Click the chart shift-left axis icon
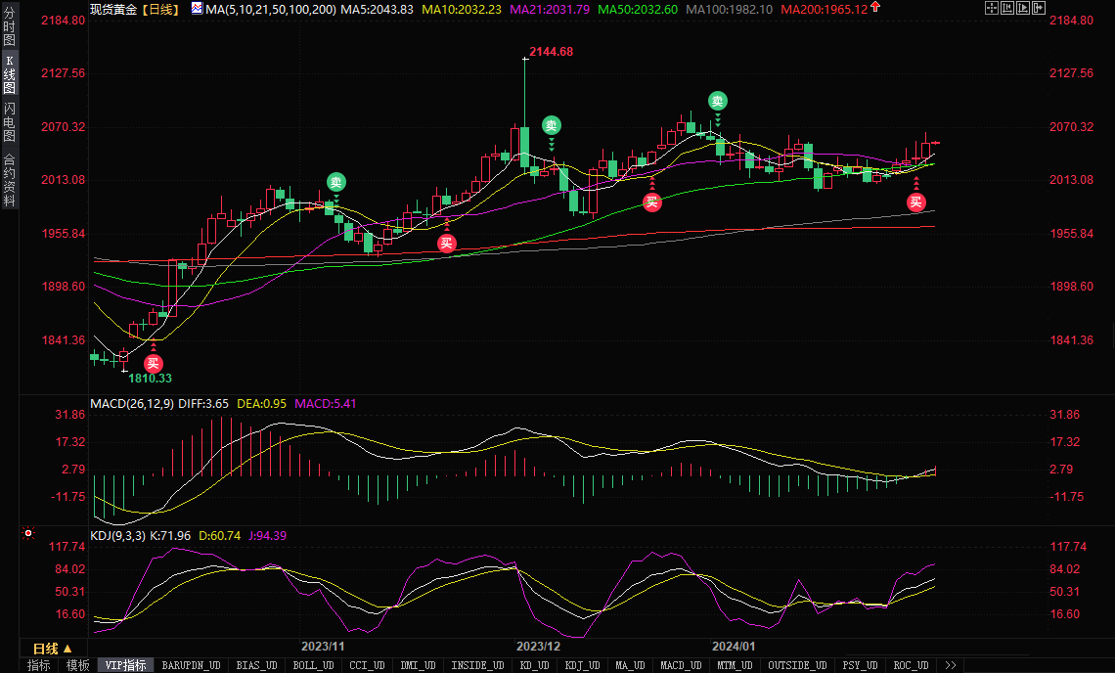This screenshot has height=673, width=1115. (1006, 8)
